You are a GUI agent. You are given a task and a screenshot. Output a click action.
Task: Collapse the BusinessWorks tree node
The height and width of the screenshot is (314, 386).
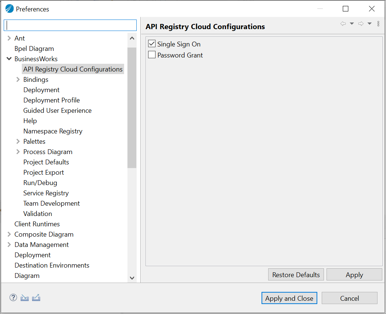9,59
